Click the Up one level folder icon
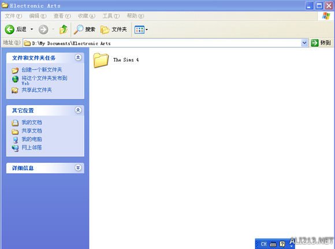Screen dimensions: 335x249 pos(64,29)
